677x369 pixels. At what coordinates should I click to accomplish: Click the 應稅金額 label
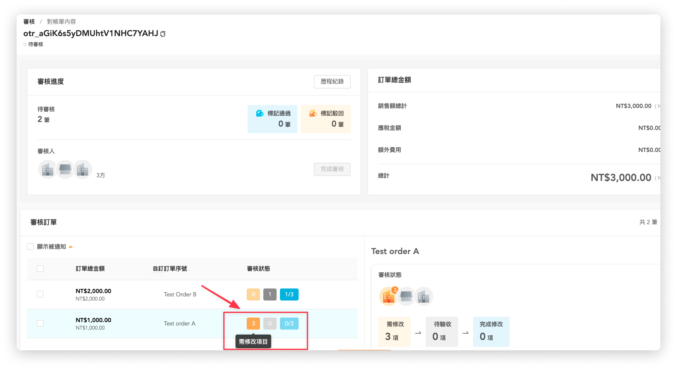[390, 128]
